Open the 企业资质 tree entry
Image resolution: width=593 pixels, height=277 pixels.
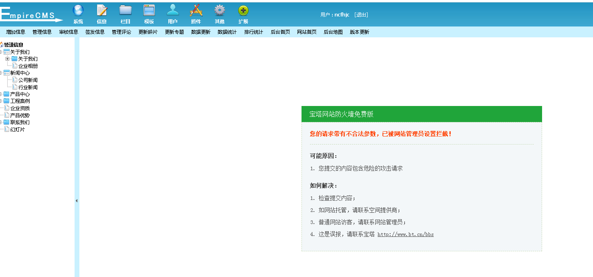tap(20, 108)
